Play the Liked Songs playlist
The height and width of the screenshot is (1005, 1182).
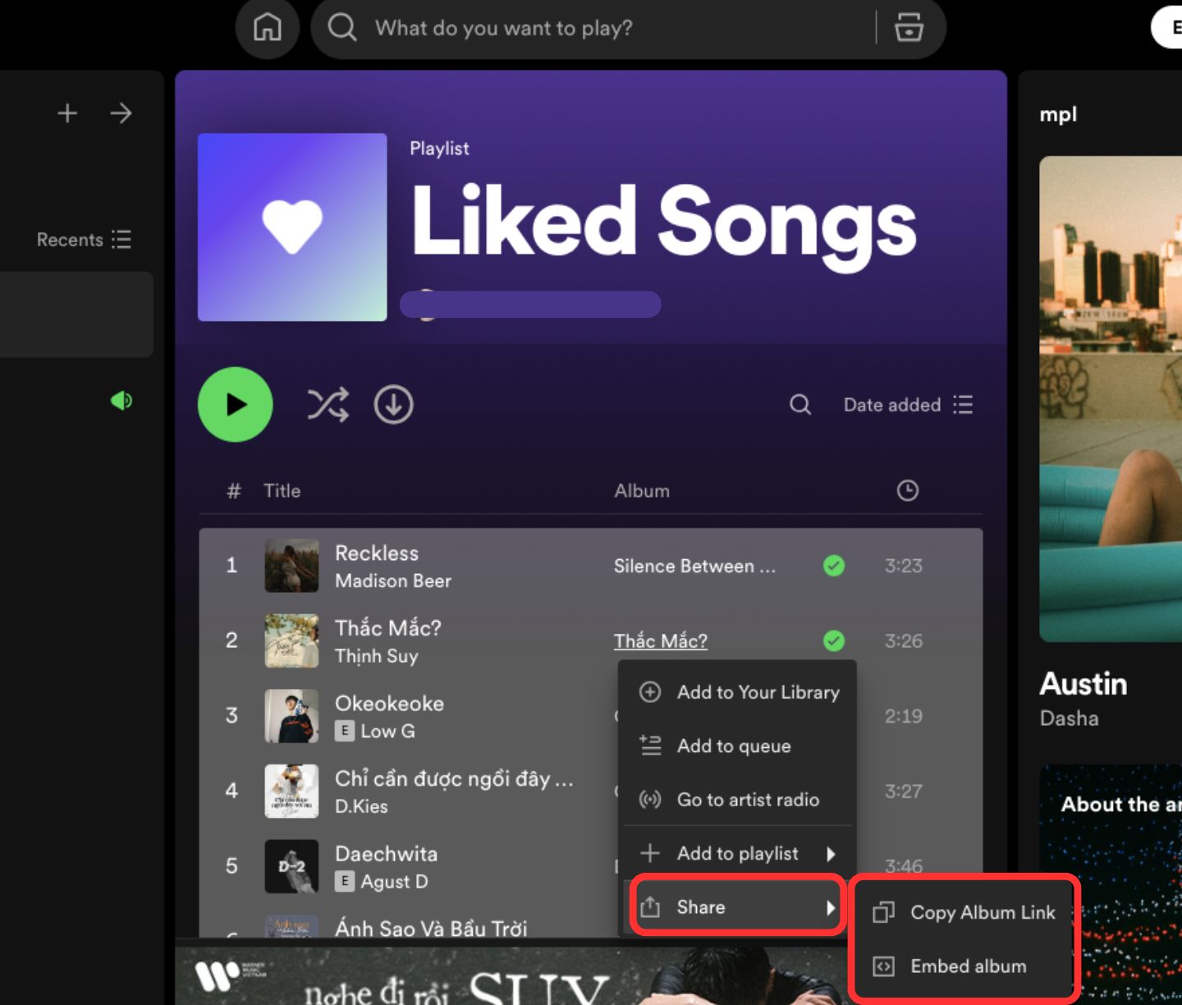tap(236, 404)
